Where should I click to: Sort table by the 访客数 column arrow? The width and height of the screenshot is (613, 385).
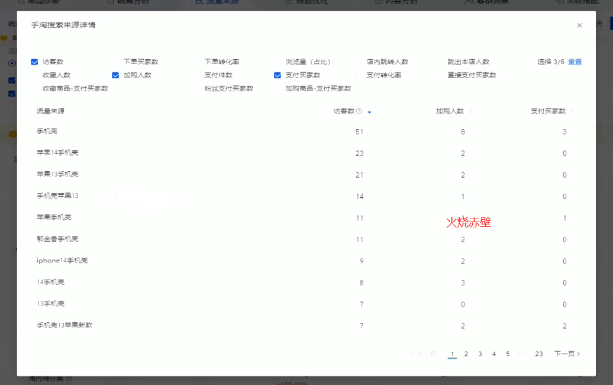click(x=369, y=112)
